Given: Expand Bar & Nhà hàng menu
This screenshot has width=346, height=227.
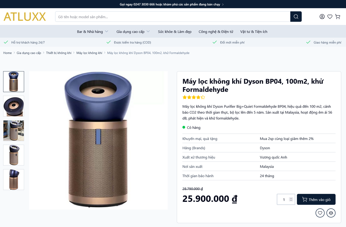Looking at the screenshot, I should click(x=92, y=31).
